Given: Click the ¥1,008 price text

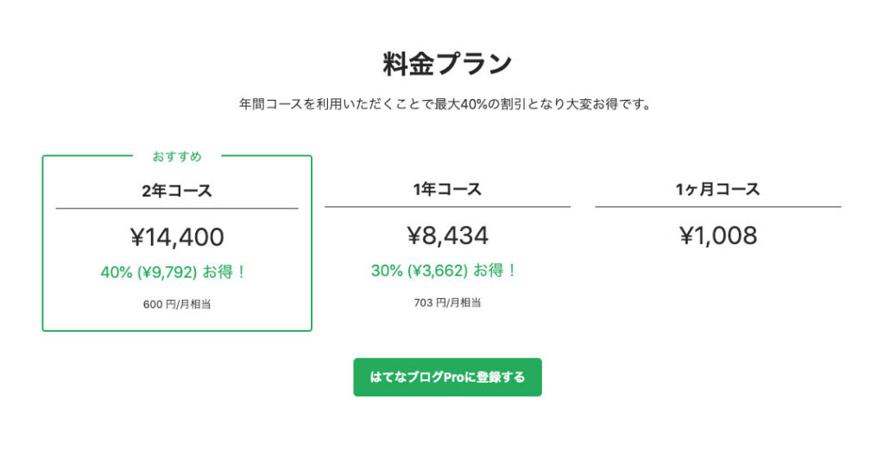Looking at the screenshot, I should tap(717, 235).
